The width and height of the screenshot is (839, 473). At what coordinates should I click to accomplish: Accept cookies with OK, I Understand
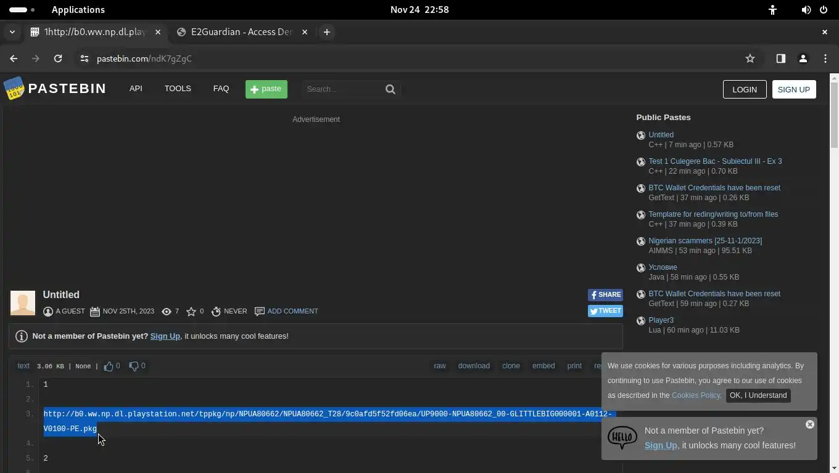(x=758, y=395)
